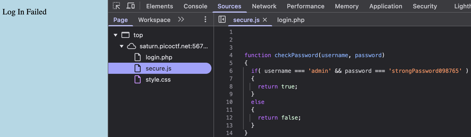The width and height of the screenshot is (471, 137).
Task: Open the Memory tab
Action: (347, 6)
